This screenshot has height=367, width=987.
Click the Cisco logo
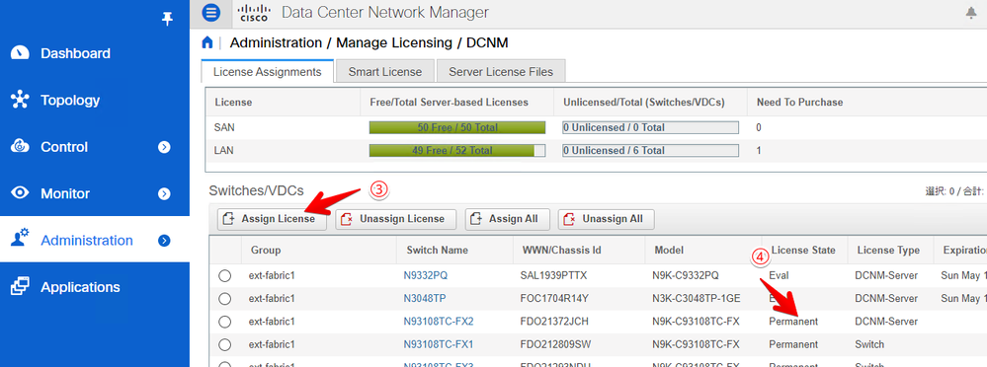(x=255, y=13)
